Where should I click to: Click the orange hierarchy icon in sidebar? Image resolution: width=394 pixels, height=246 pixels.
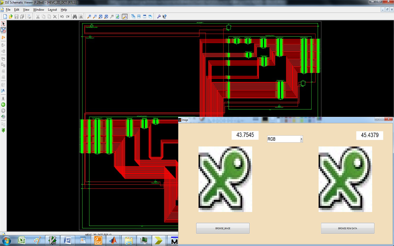[3, 37]
